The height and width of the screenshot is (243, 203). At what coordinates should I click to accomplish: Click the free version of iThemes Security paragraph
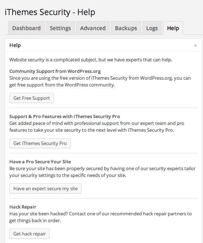coord(100,81)
